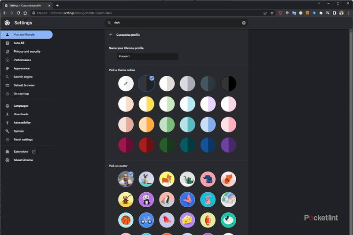
Task: Choose the bicycle avatar
Action: (146, 220)
